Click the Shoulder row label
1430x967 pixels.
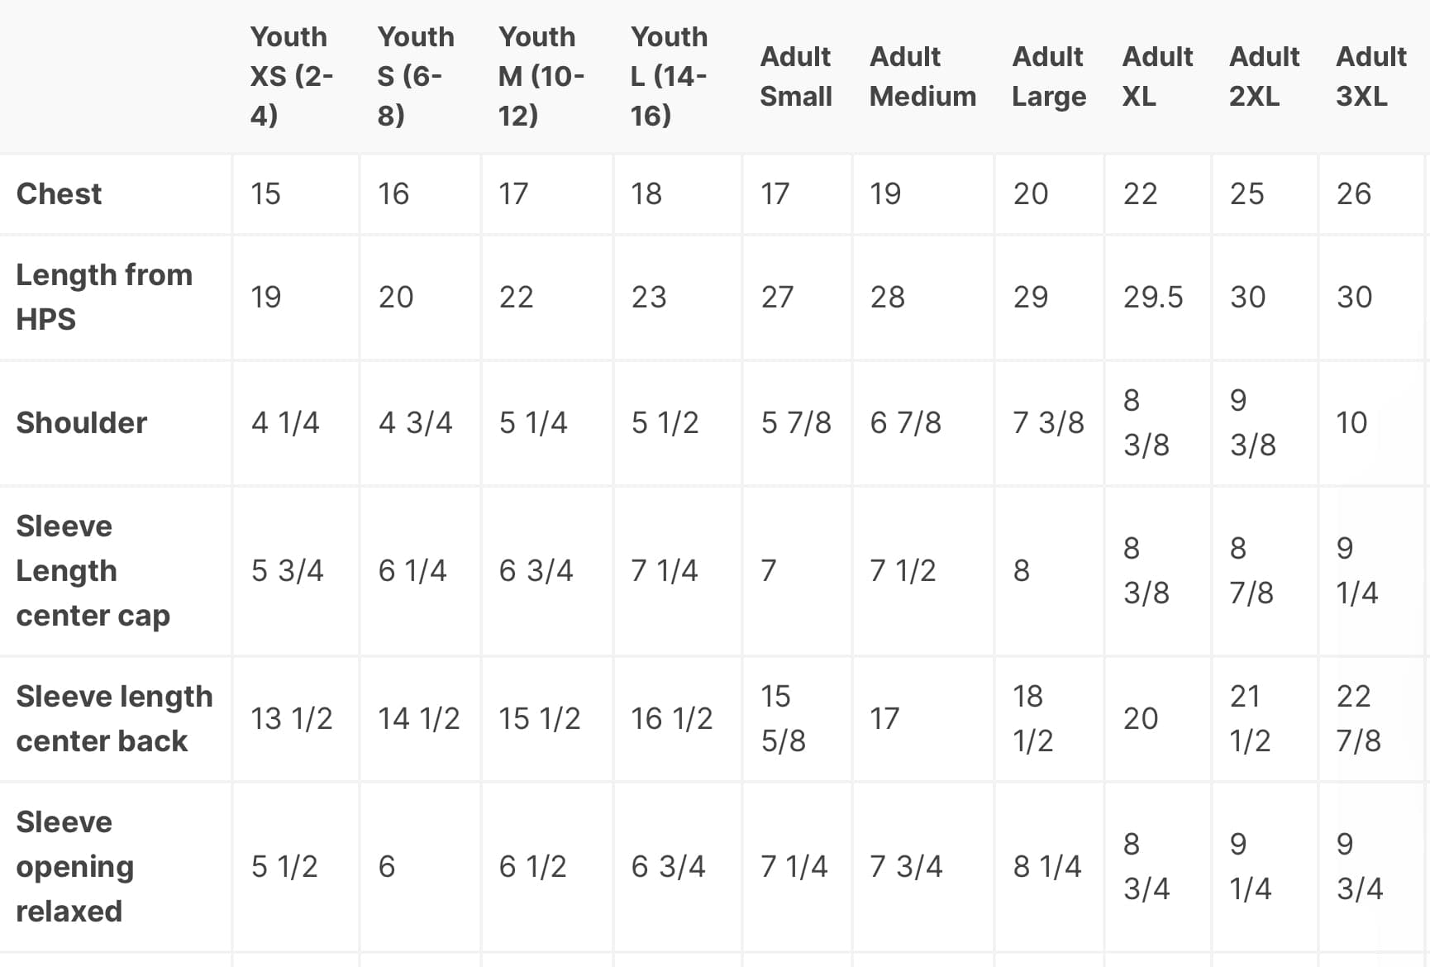point(81,422)
